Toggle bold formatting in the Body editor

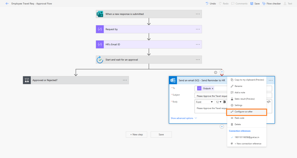click(224, 102)
